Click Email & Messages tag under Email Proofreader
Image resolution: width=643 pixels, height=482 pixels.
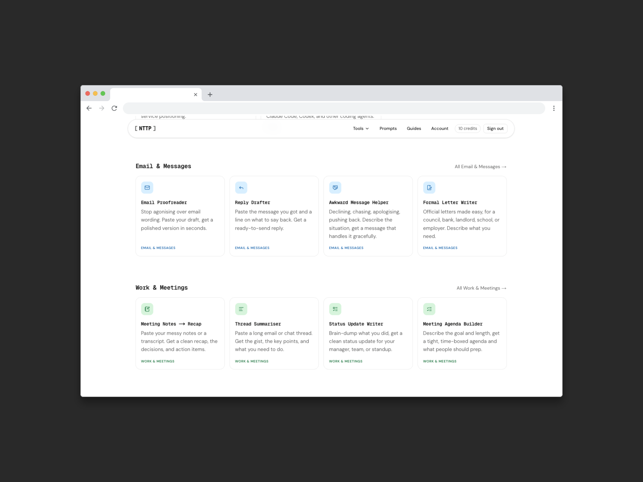point(158,248)
